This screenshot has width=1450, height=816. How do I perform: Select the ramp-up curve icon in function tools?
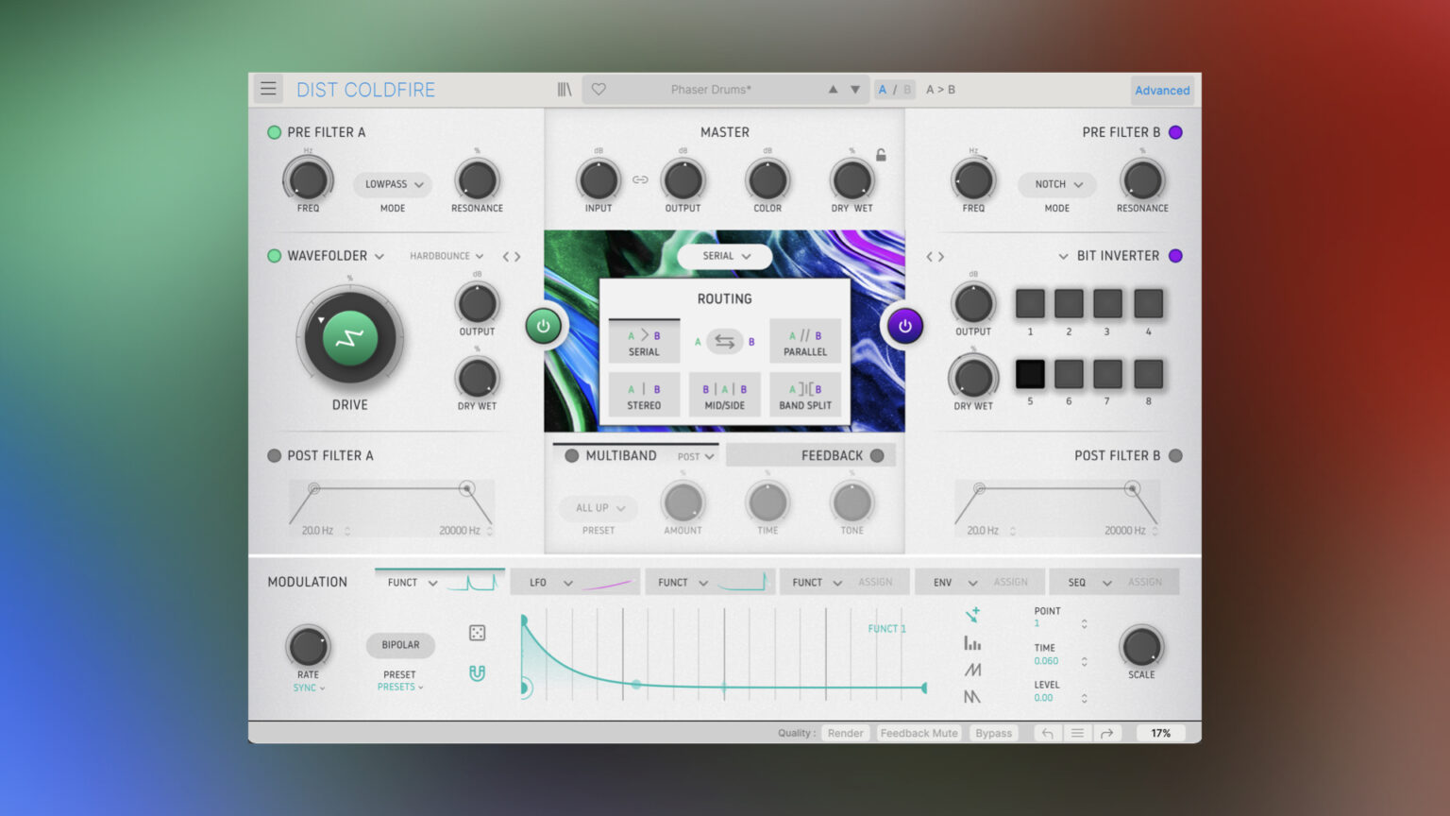click(x=972, y=669)
